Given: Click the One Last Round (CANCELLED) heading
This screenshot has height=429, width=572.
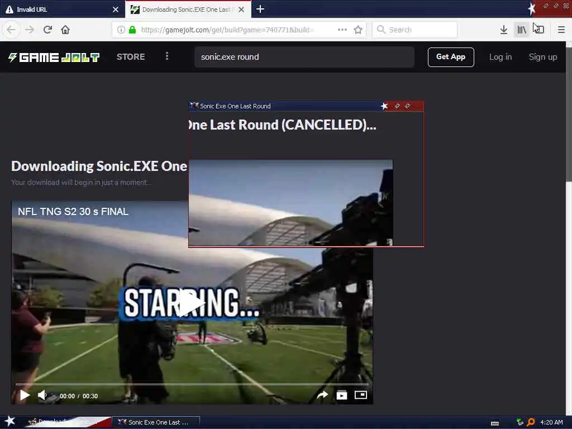Looking at the screenshot, I should [282, 125].
